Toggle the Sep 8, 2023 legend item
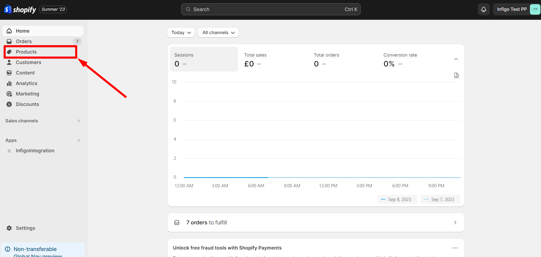This screenshot has width=541, height=257. coord(398,200)
